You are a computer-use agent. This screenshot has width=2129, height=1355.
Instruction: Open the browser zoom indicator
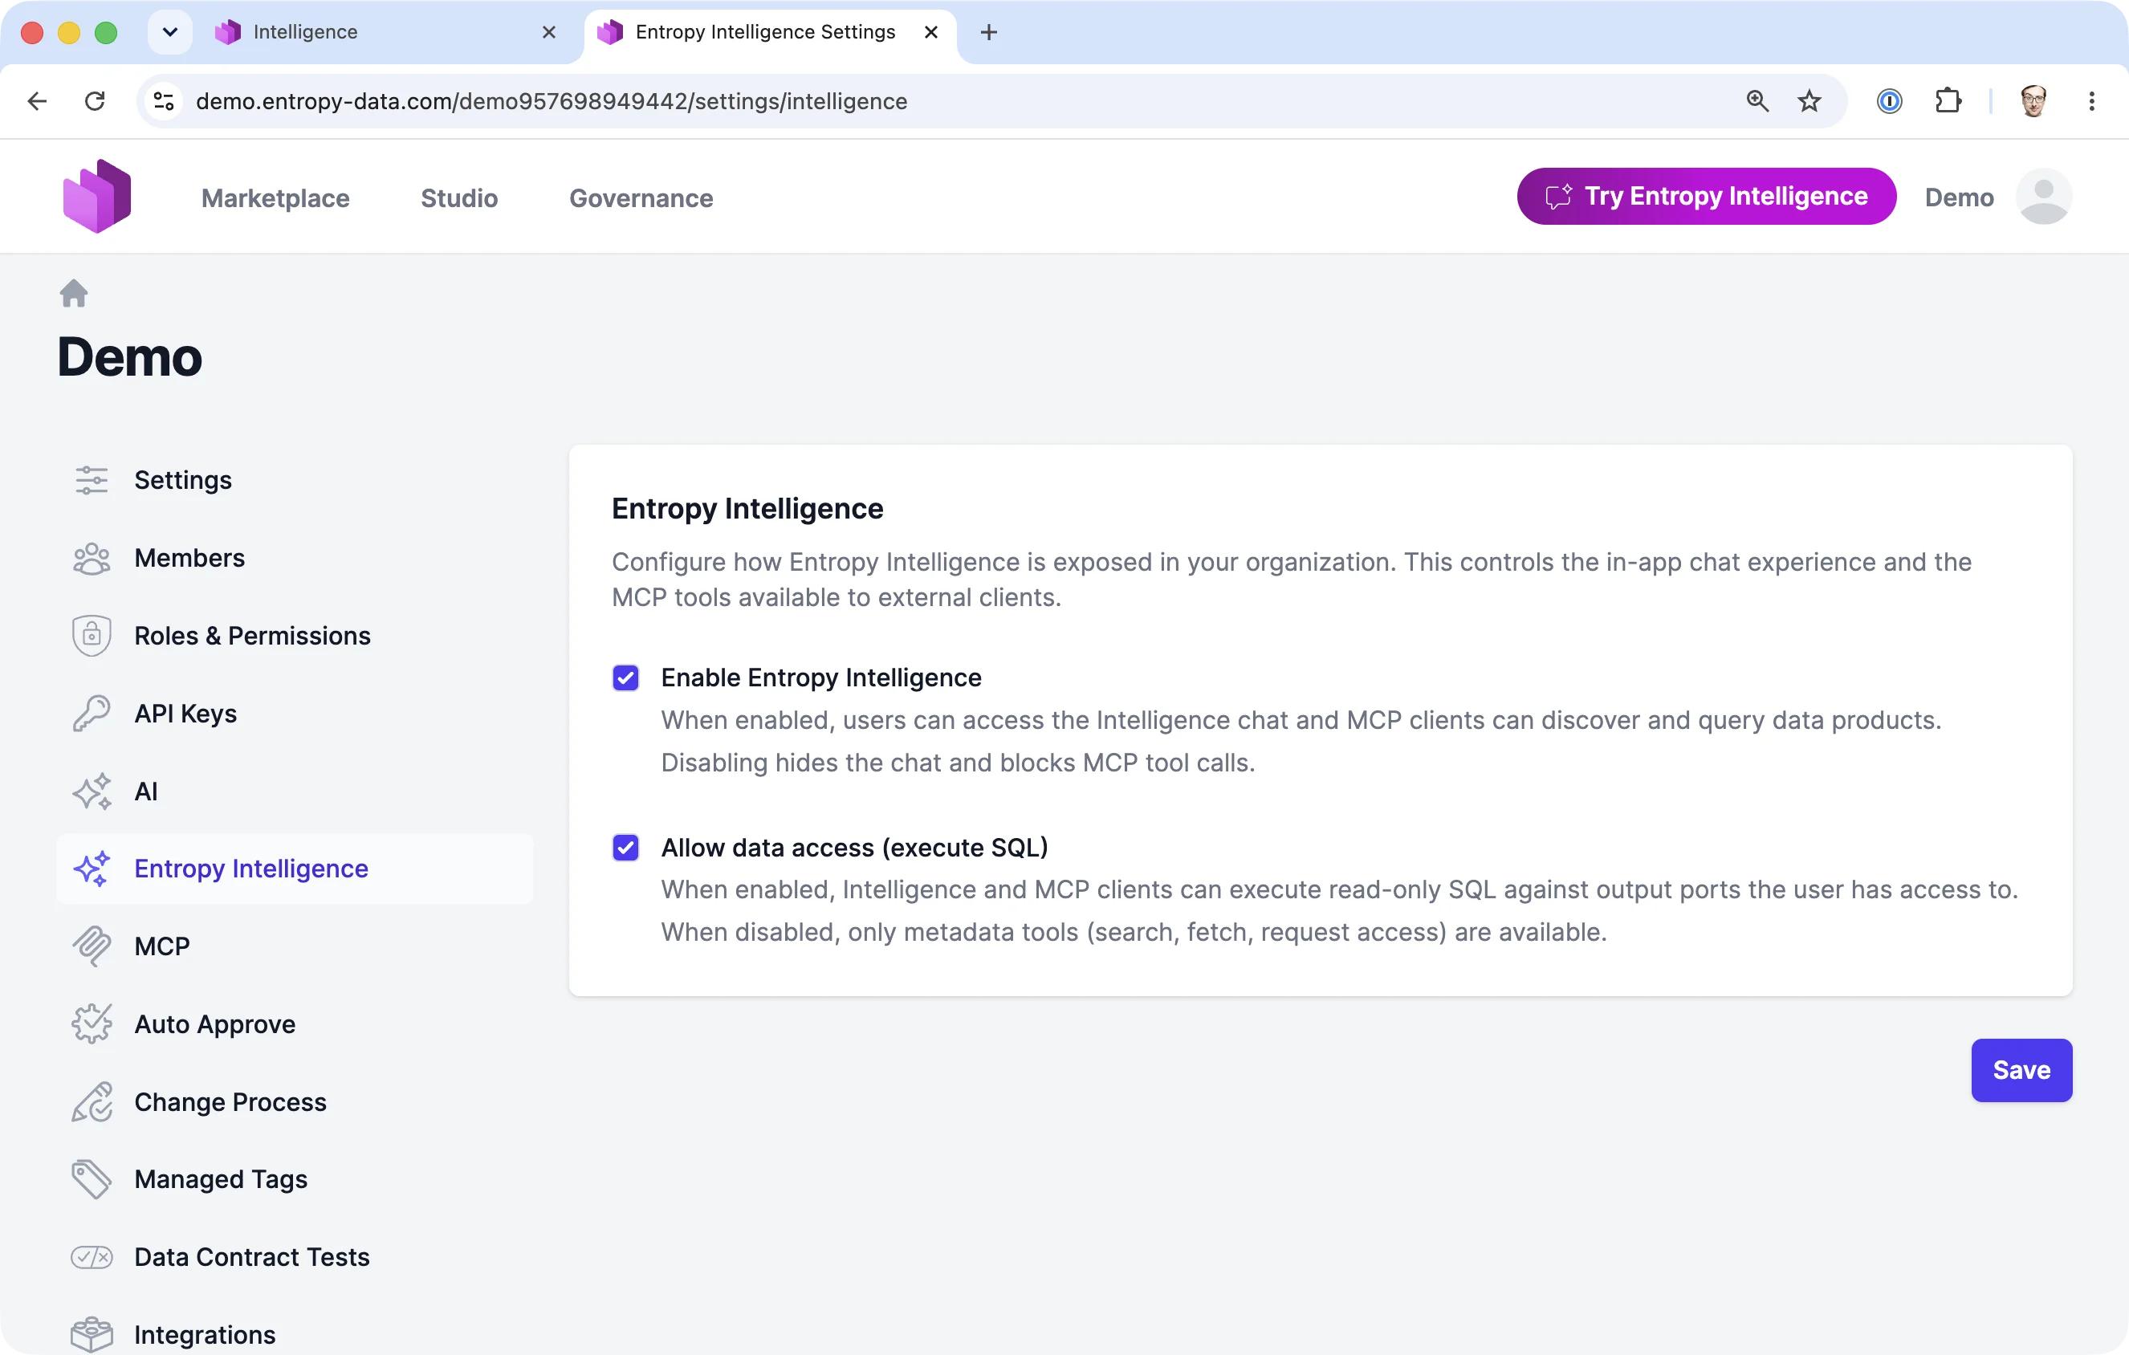pos(1757,101)
